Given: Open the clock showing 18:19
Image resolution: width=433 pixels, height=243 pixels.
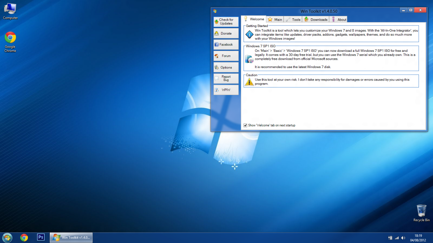Looking at the screenshot, I should point(418,238).
